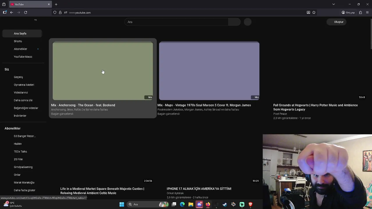
Task: Open Discord from the taskbar
Action: pyautogui.click(x=199, y=204)
